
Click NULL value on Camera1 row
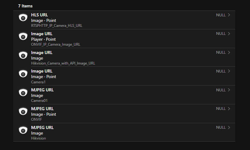221,71
